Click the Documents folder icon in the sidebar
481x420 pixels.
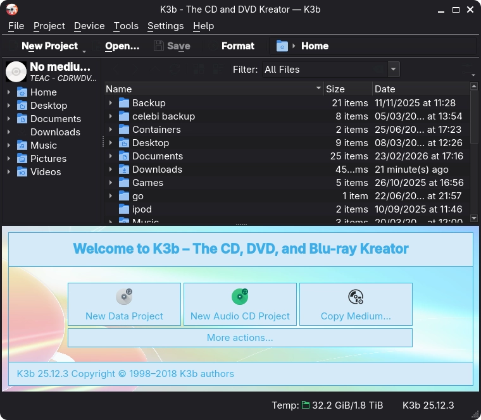coord(22,119)
